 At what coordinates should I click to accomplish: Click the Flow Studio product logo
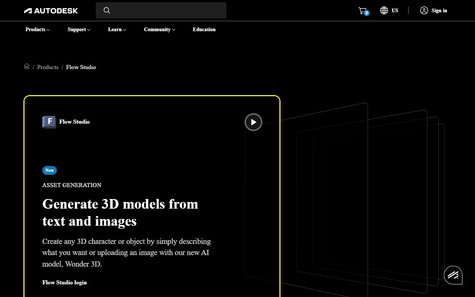tap(49, 122)
